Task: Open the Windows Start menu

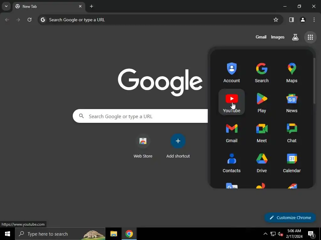Action: coord(8,234)
